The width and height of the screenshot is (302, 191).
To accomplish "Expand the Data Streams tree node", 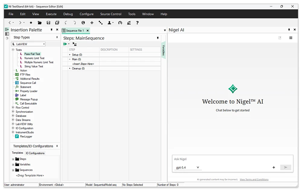I will click(13, 120).
